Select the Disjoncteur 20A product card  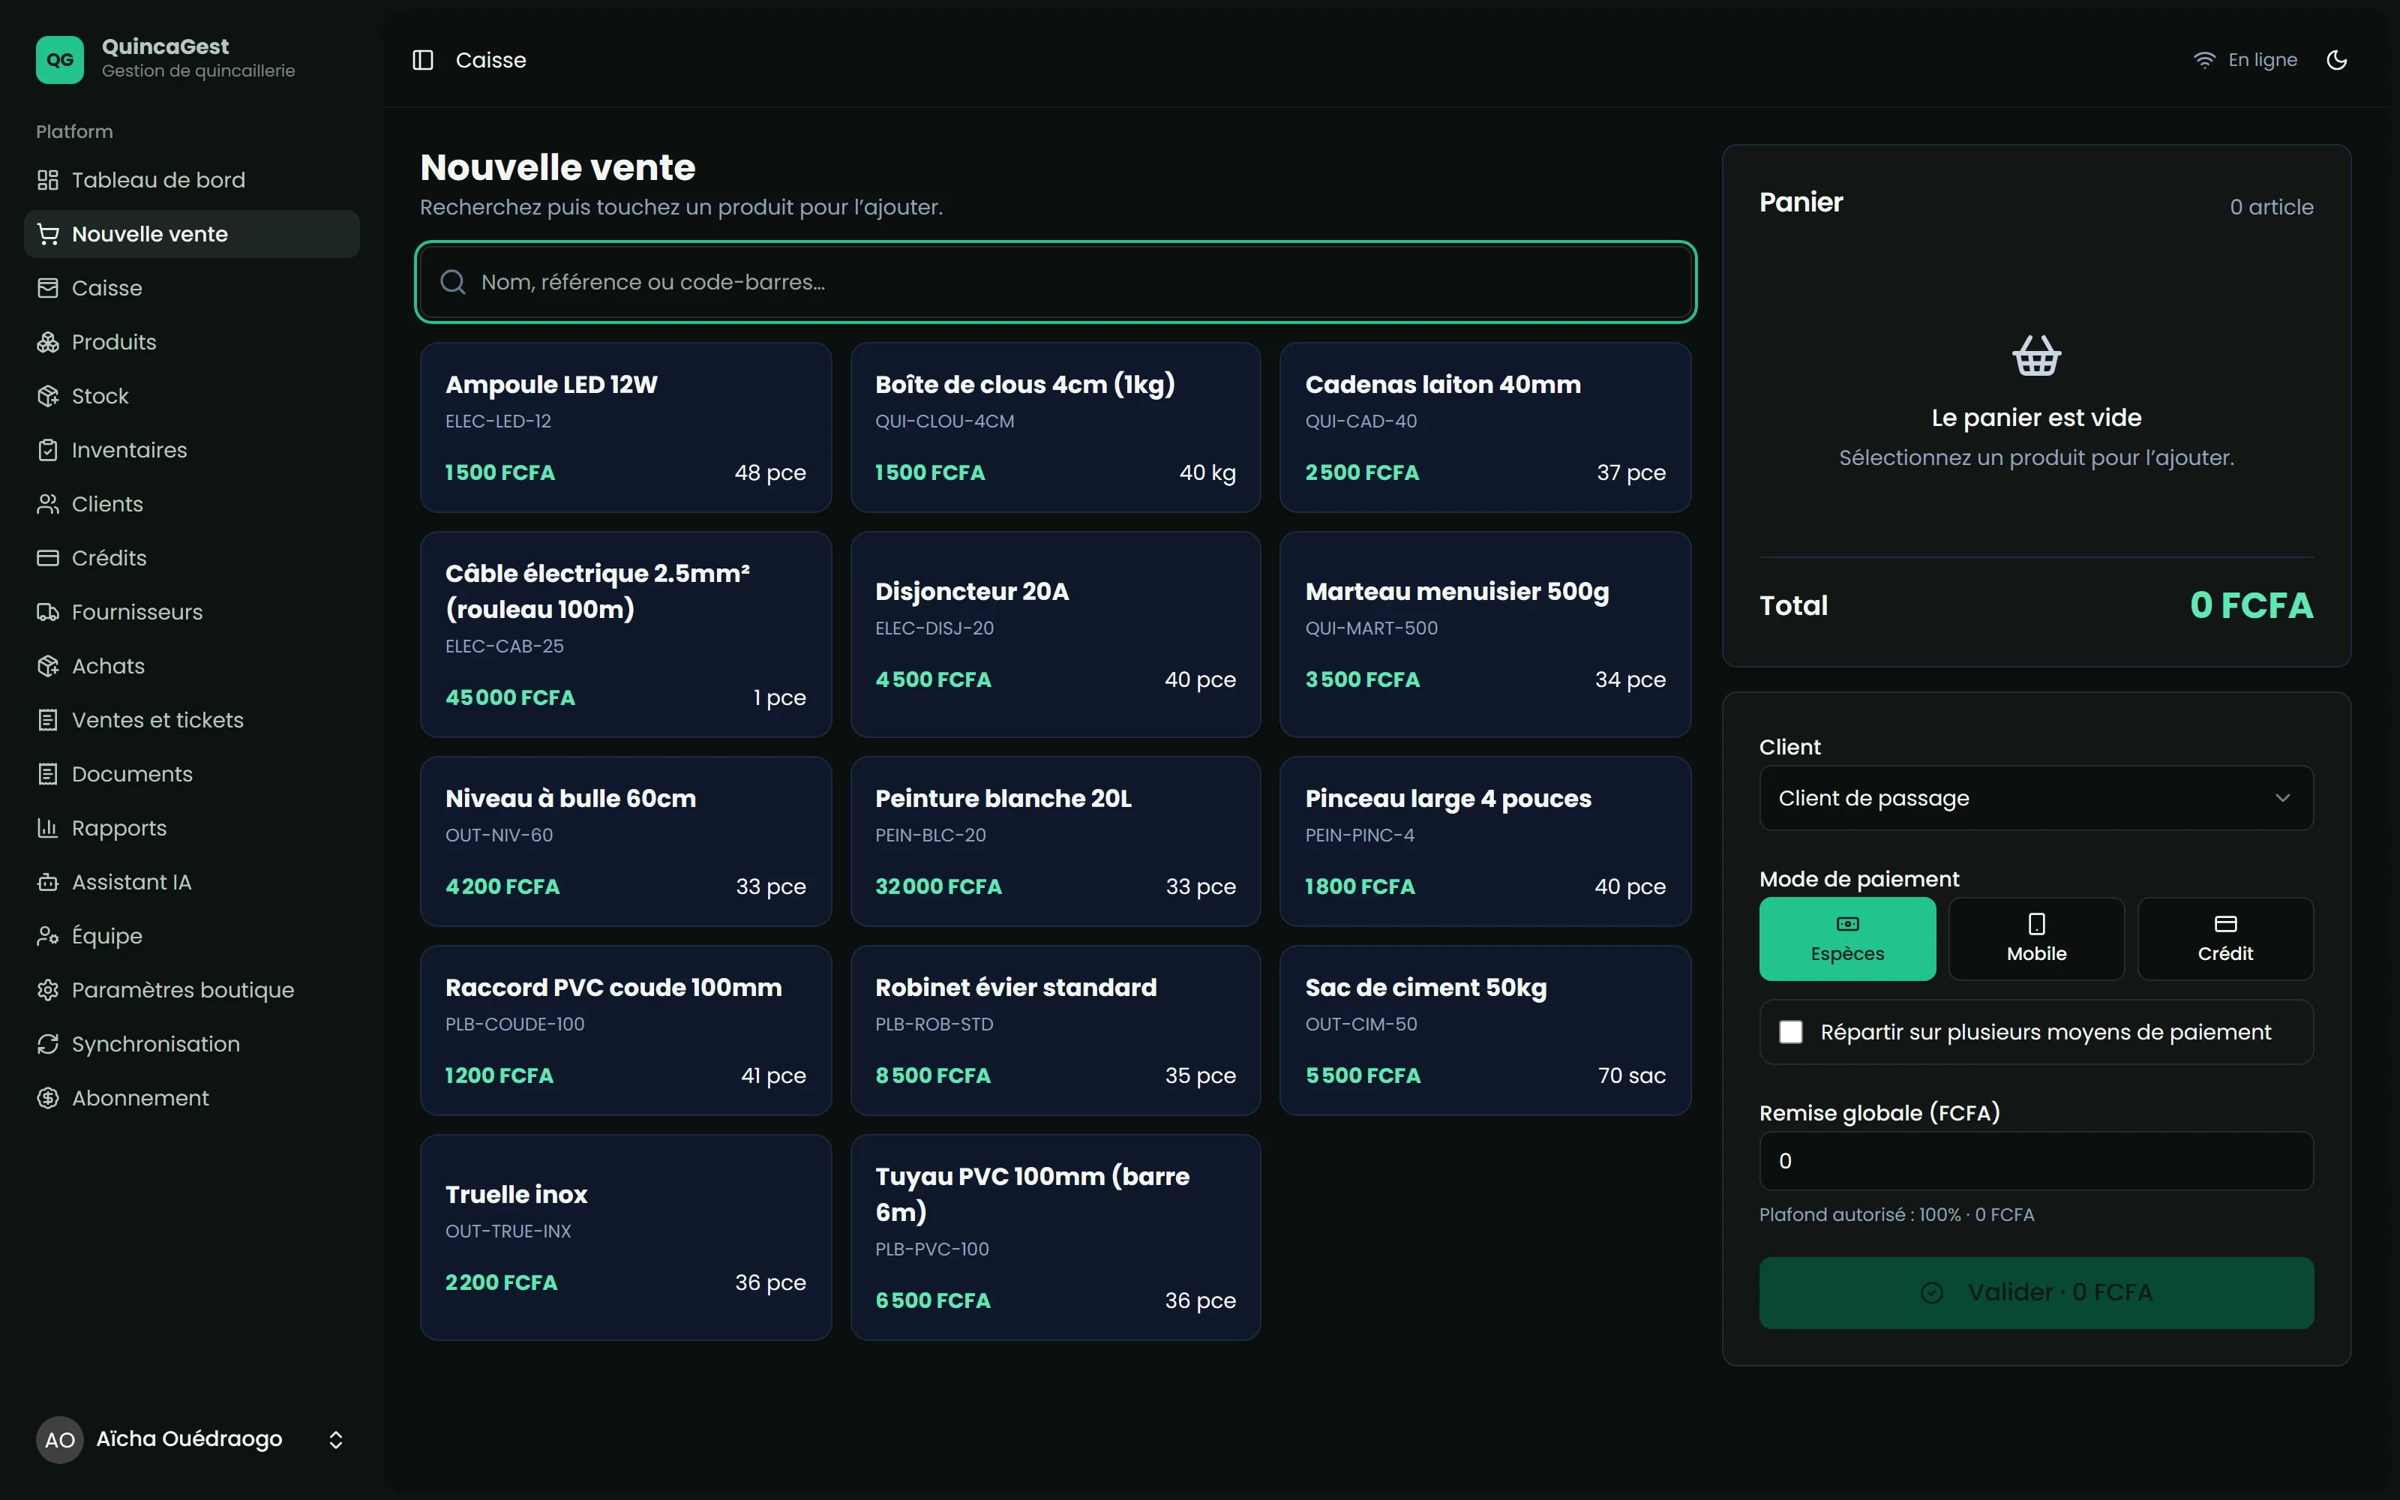pos(1055,635)
